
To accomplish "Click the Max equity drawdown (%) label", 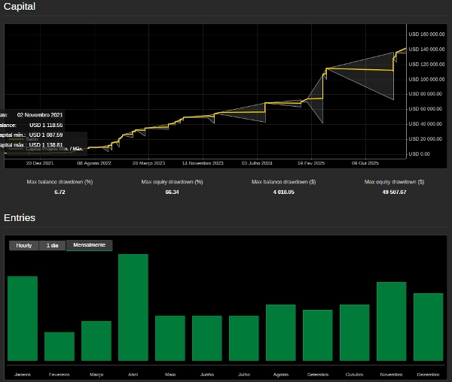I will coord(172,182).
